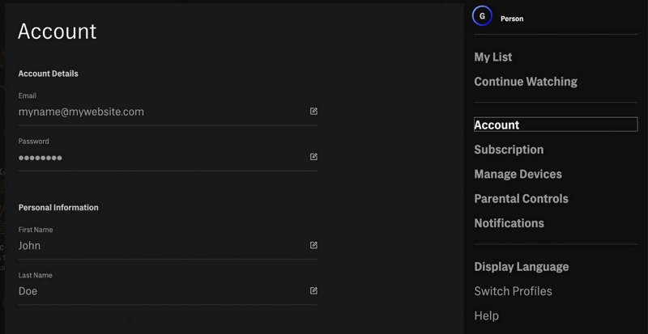648x334 pixels.
Task: Open Parental Controls settings
Action: pos(521,199)
